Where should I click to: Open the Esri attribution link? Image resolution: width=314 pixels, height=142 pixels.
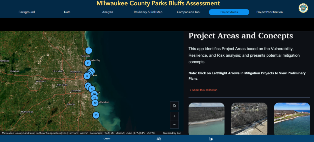pyautogui.click(x=179, y=133)
